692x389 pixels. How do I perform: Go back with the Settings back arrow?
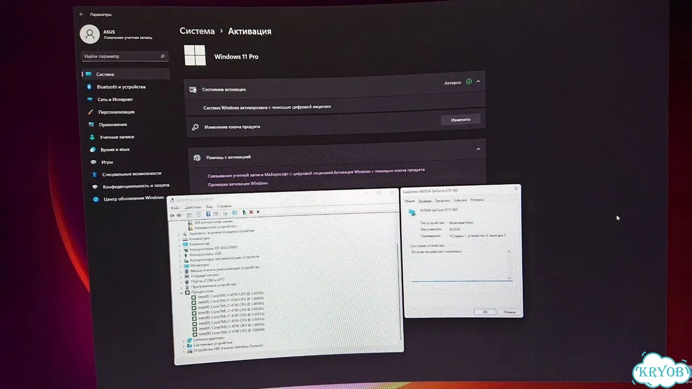tap(82, 14)
